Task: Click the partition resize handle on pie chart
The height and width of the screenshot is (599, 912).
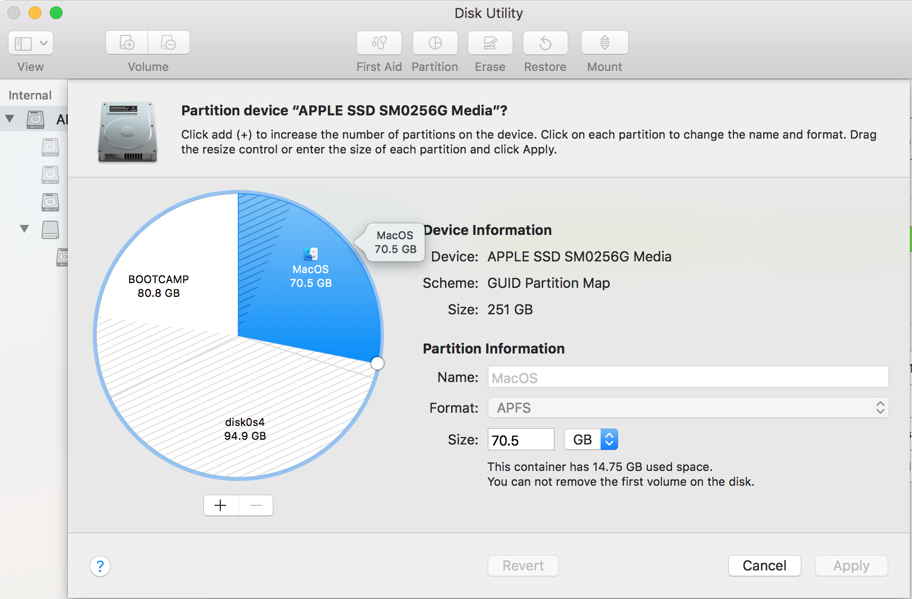Action: [x=378, y=364]
